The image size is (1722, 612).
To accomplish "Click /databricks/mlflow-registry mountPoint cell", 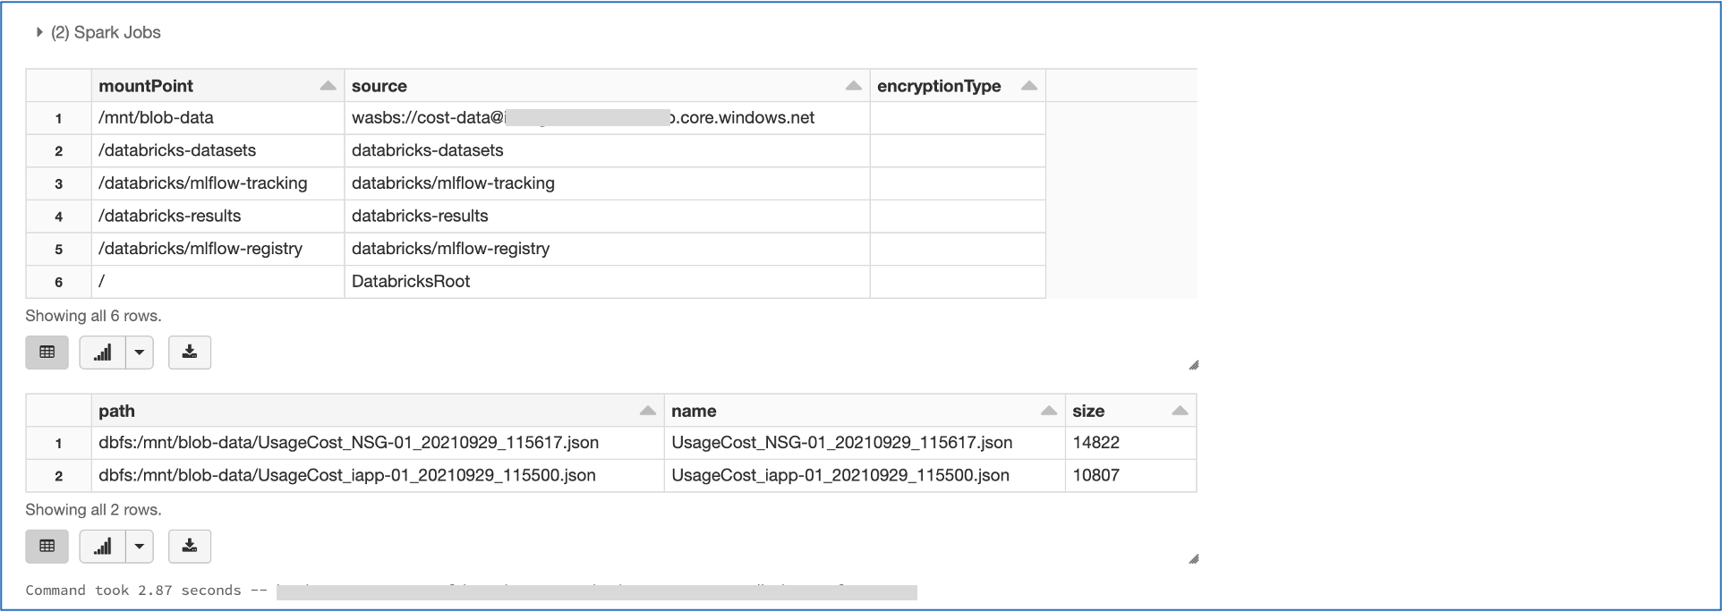I will pyautogui.click(x=217, y=249).
